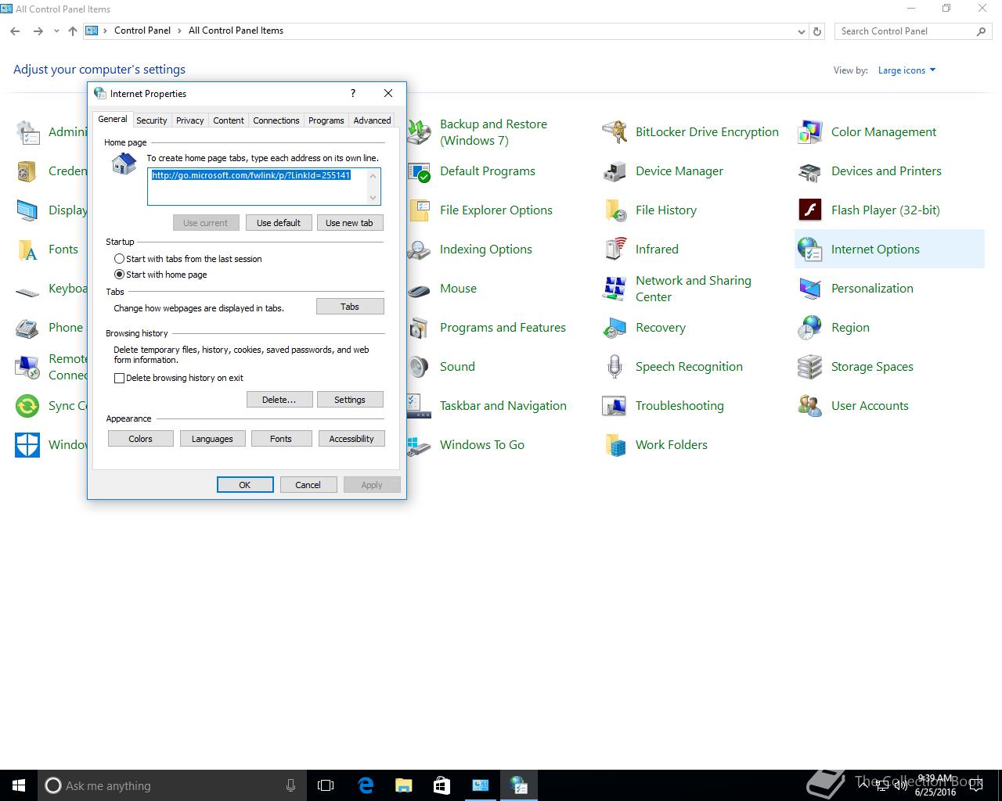The width and height of the screenshot is (1002, 801).
Task: Open Work Folders icon
Action: pos(615,445)
